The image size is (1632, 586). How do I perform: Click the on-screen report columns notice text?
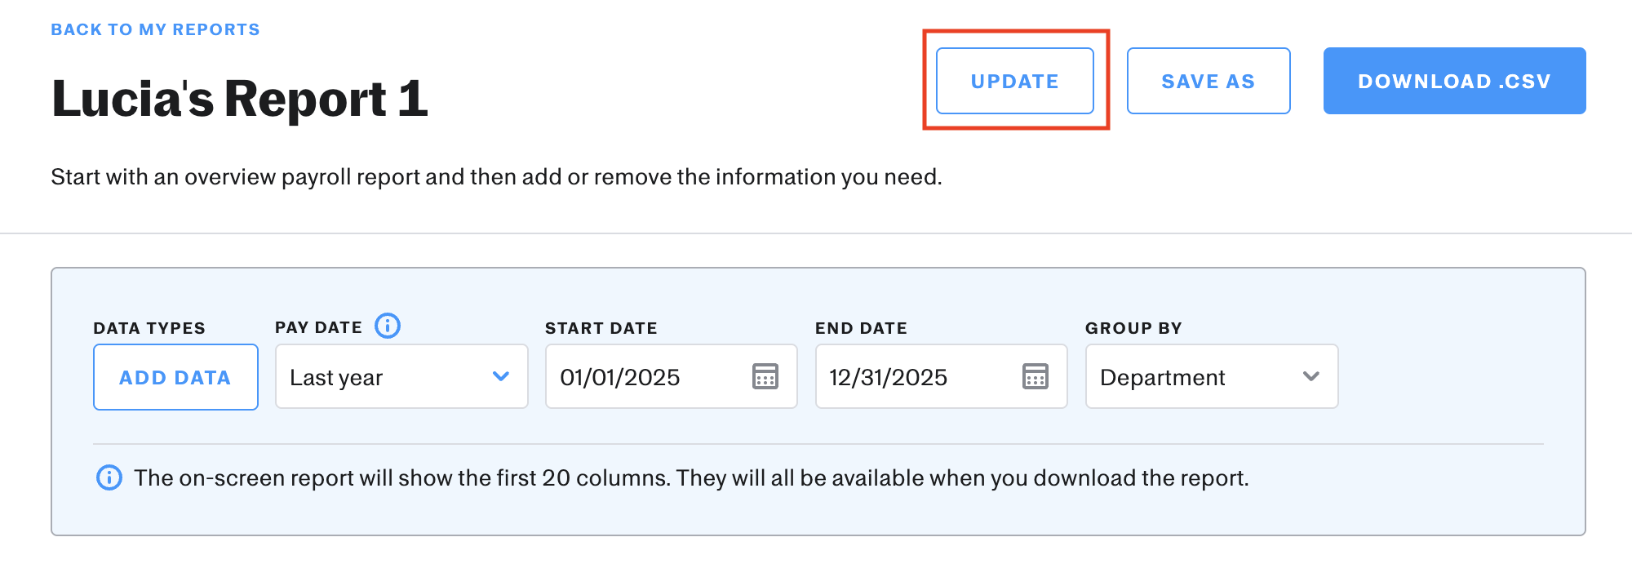pyautogui.click(x=691, y=477)
